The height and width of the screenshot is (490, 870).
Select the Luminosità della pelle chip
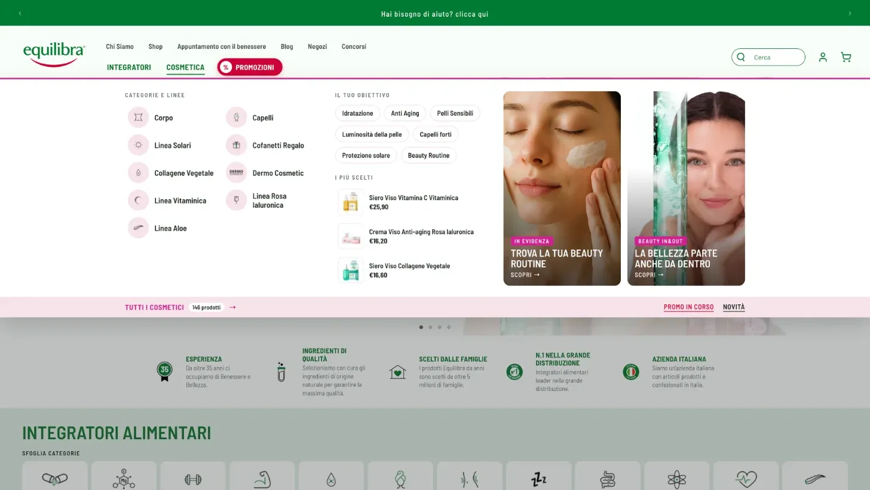pos(372,134)
